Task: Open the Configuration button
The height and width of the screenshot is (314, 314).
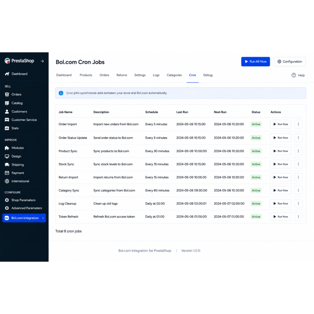Action: 290,61
